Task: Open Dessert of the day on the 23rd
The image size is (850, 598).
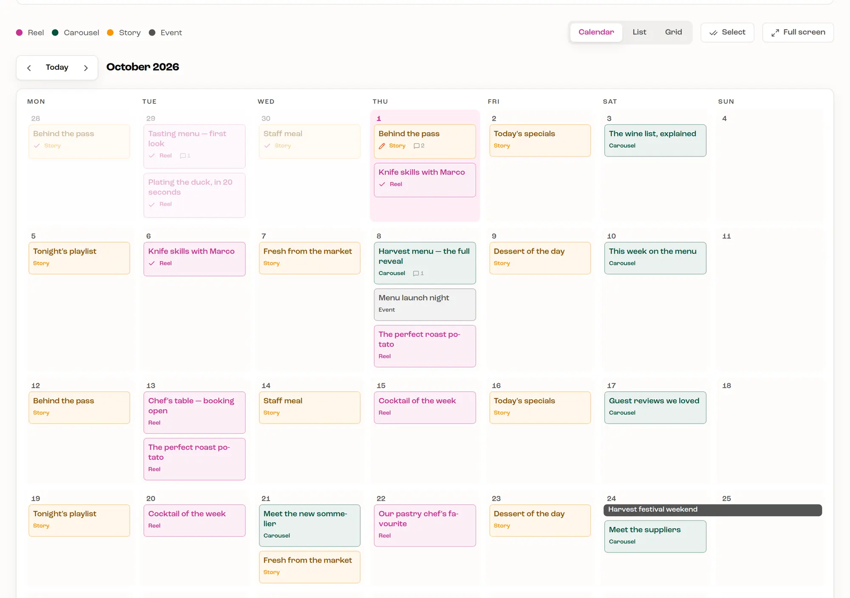Action: point(540,521)
